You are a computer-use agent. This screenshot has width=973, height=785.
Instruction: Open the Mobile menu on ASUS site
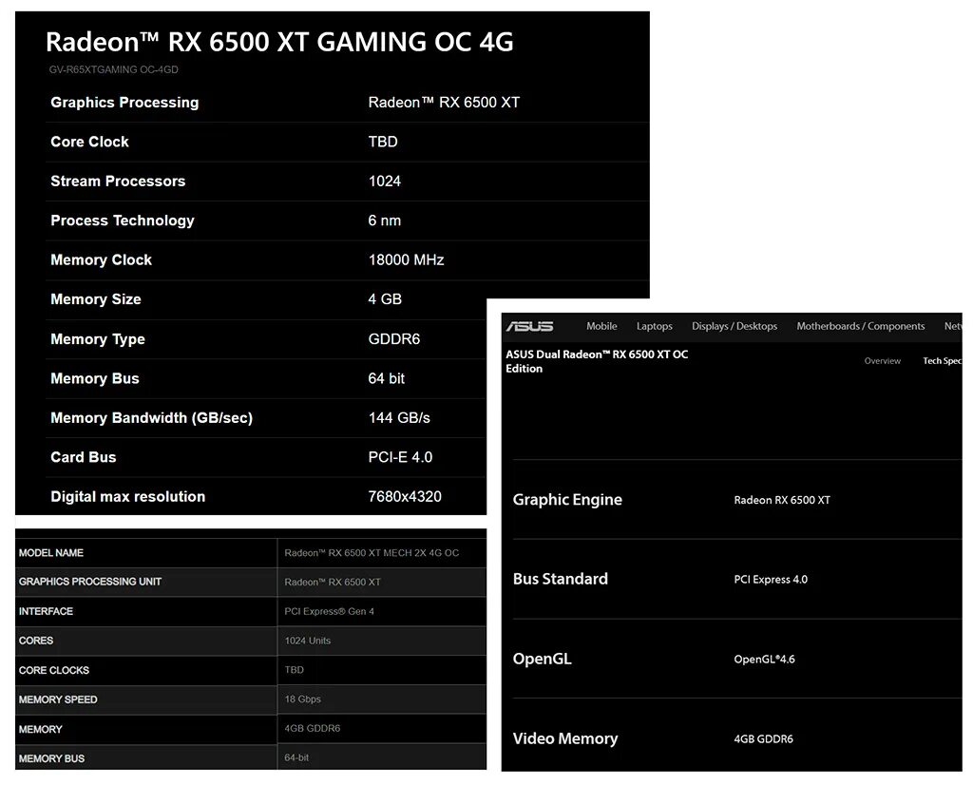click(x=601, y=326)
